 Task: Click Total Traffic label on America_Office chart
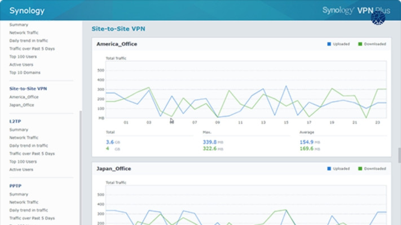(116, 58)
